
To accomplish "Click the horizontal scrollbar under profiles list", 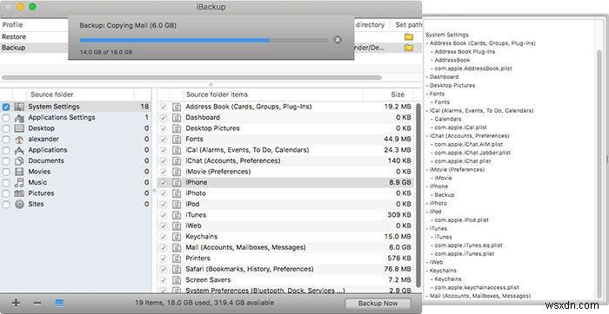I will (191, 78).
